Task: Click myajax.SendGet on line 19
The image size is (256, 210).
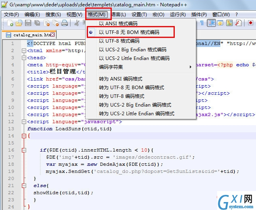Action: pyautogui.click(x=68, y=171)
